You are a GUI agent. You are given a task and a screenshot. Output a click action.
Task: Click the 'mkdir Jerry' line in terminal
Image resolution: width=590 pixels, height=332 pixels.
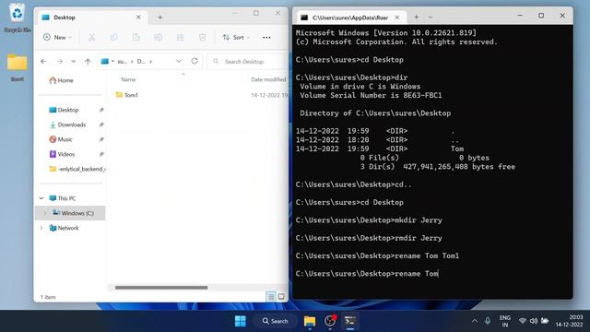pyautogui.click(x=369, y=220)
